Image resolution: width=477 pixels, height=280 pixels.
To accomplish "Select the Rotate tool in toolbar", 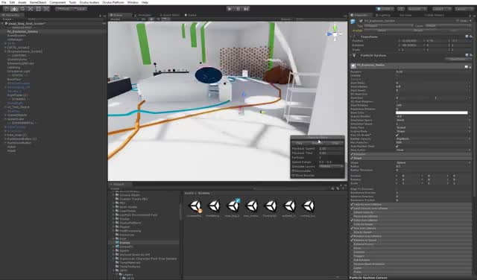I will tap(22, 9).
